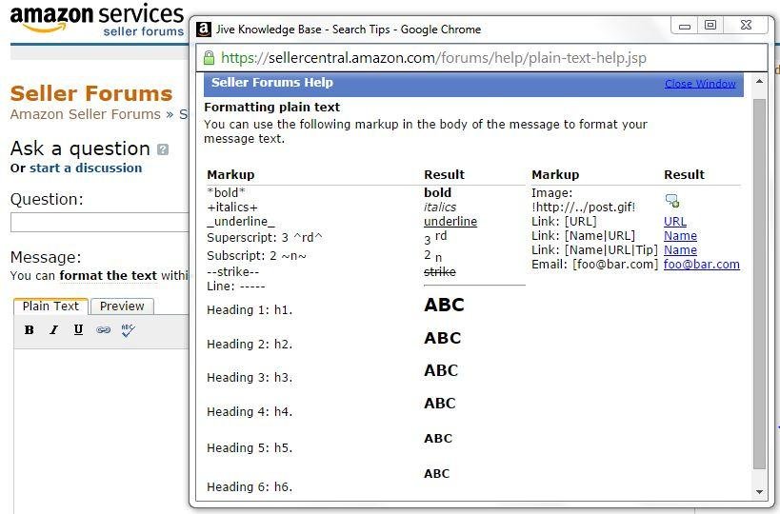Click the underlined 'underline' result text
780x514 pixels.
click(450, 221)
